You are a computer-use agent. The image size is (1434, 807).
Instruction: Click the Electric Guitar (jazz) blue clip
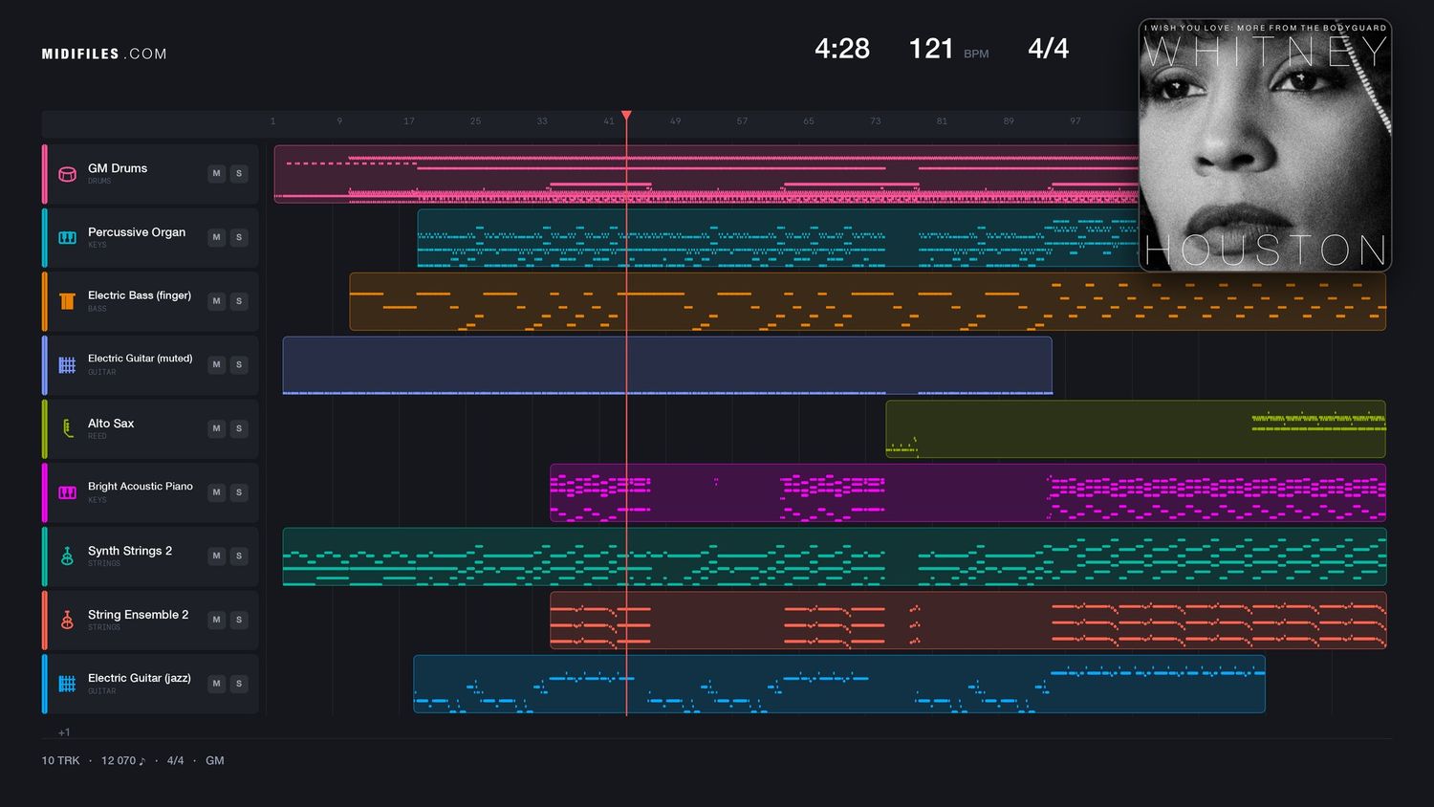pyautogui.click(x=839, y=684)
